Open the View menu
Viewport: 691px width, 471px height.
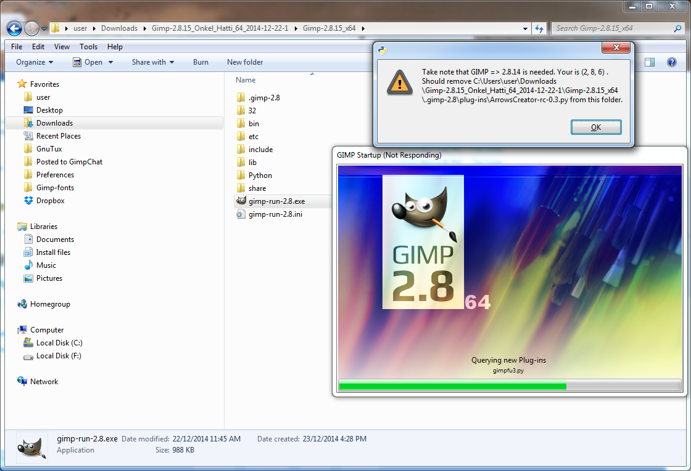(x=62, y=47)
